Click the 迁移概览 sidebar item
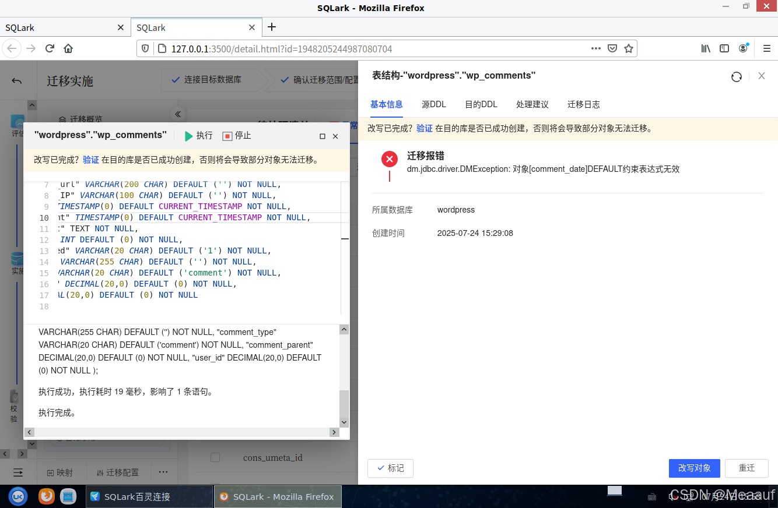Image resolution: width=778 pixels, height=508 pixels. point(80,119)
